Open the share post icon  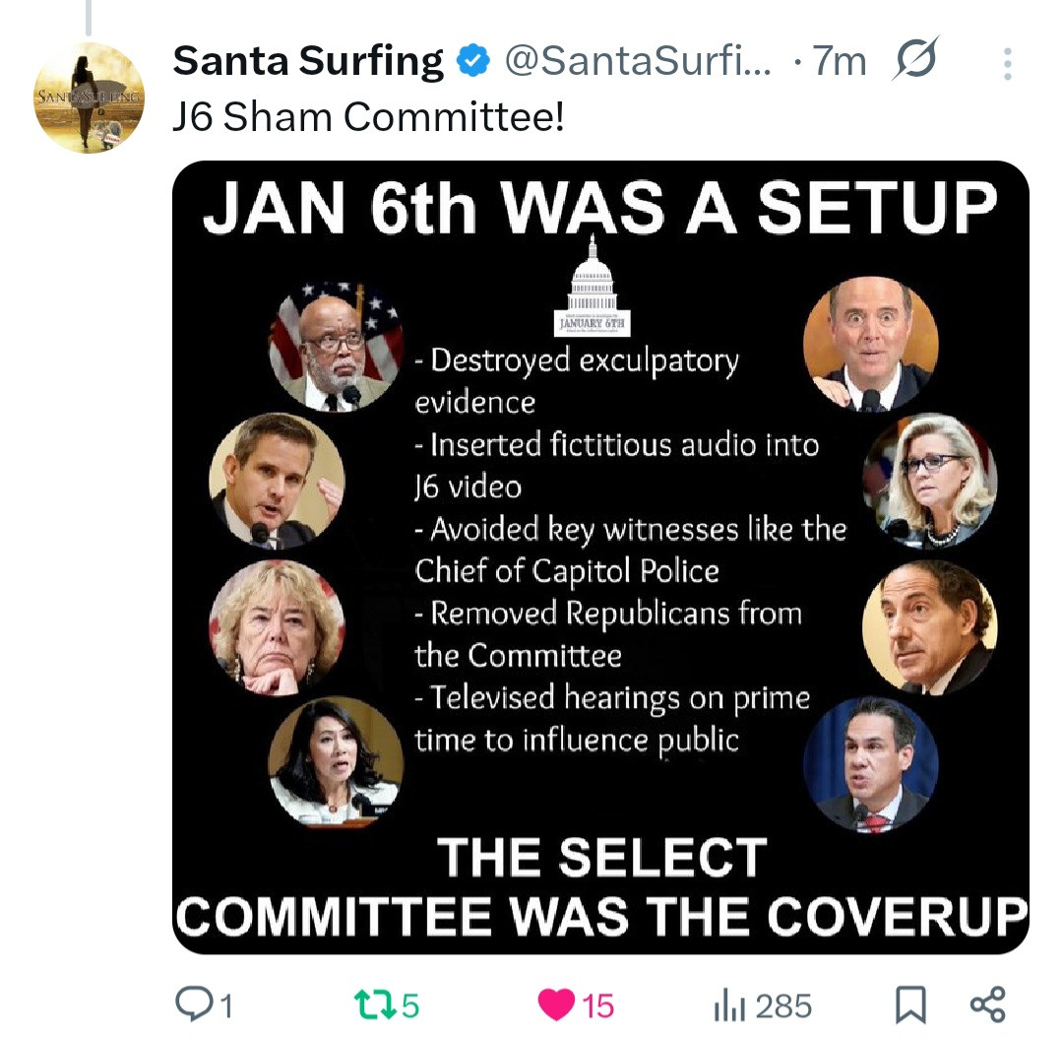987,1005
